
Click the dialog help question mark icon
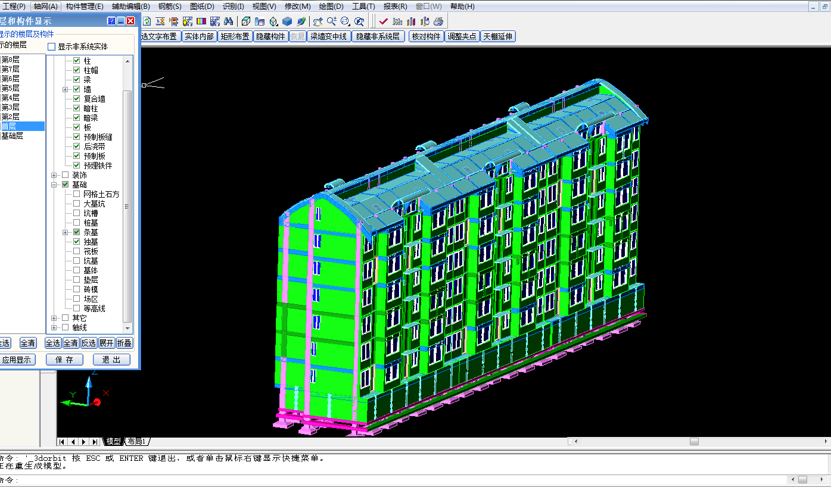click(x=111, y=21)
